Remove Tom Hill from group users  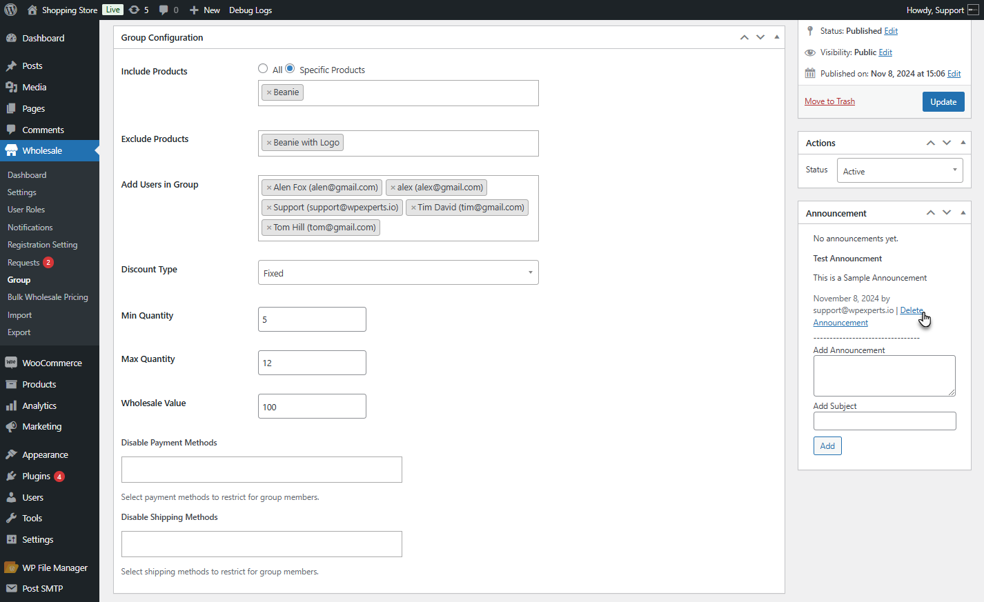pyautogui.click(x=269, y=228)
